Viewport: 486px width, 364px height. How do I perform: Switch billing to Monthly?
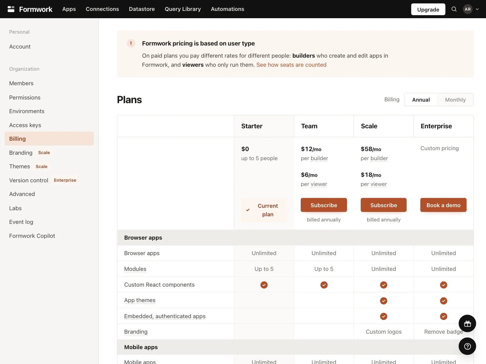[x=455, y=100]
